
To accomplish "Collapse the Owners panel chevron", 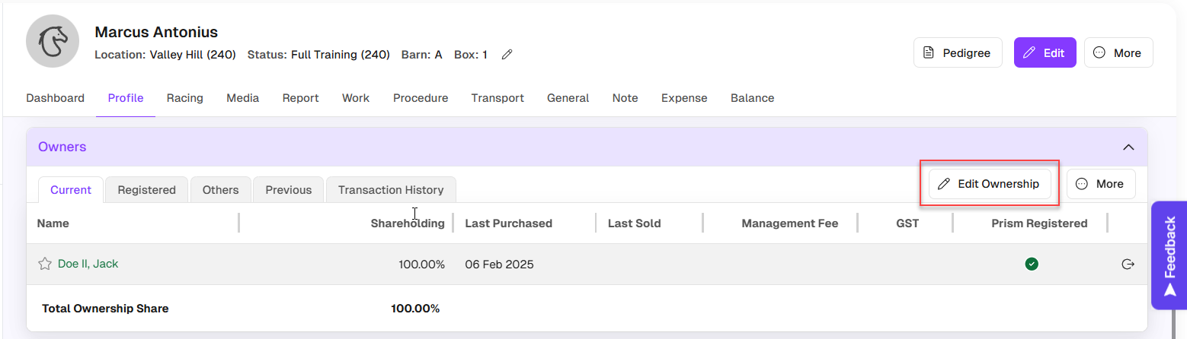I will (1128, 147).
